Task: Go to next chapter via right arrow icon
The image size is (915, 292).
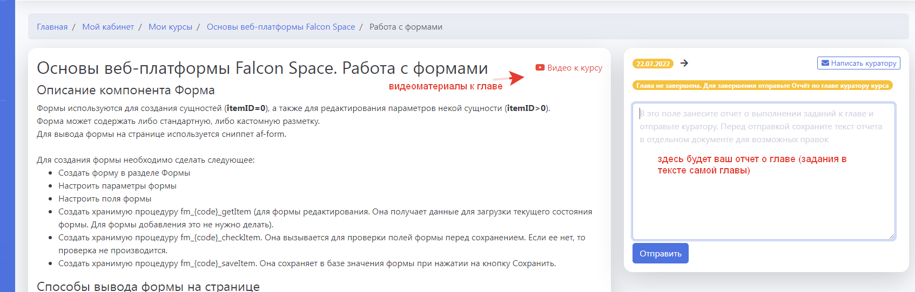Action: [684, 63]
